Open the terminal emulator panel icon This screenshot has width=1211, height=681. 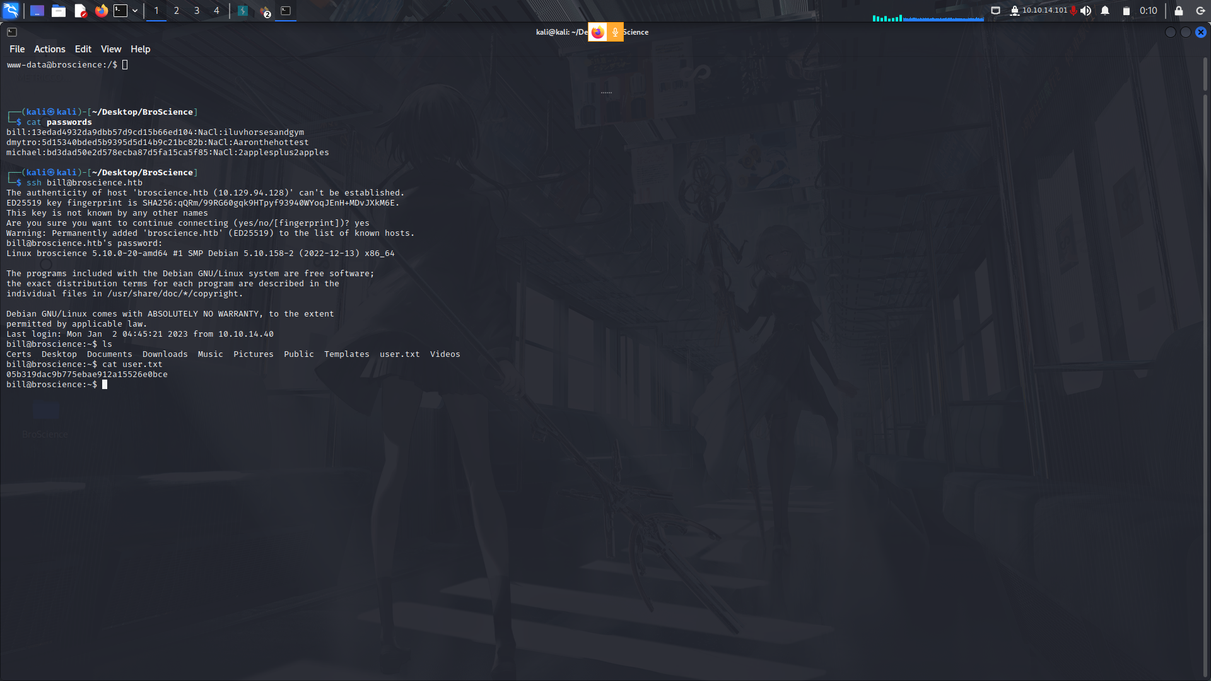click(120, 11)
